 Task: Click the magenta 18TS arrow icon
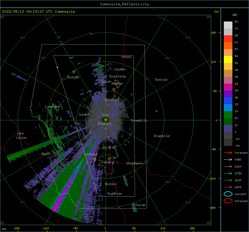pyautogui.click(x=228, y=187)
